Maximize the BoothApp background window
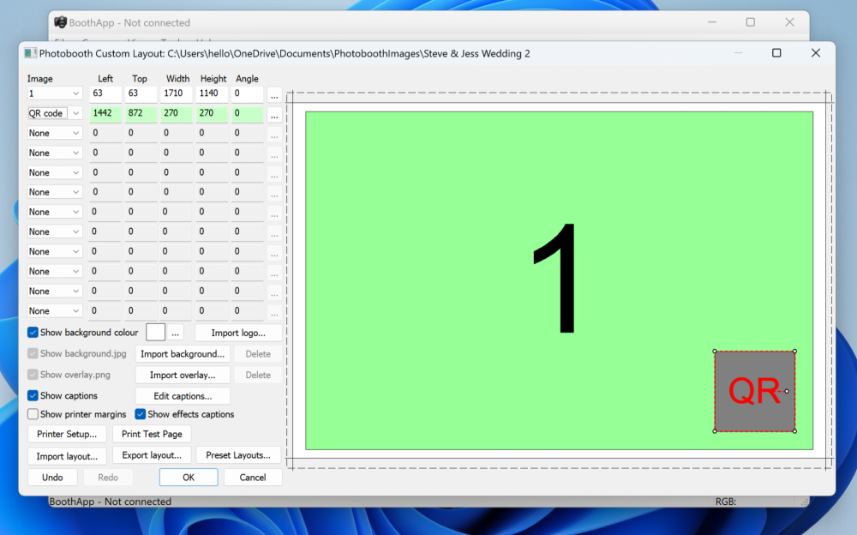 751,22
